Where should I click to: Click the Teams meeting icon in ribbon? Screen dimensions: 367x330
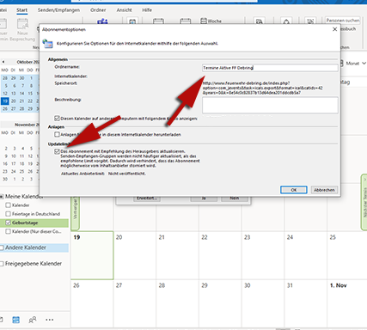pos(102,21)
